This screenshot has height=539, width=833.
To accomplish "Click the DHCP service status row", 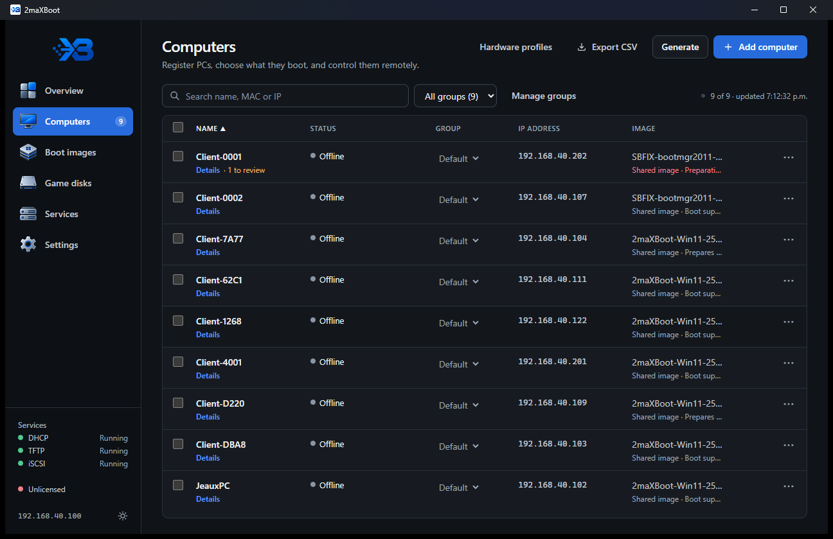I will 73,438.
